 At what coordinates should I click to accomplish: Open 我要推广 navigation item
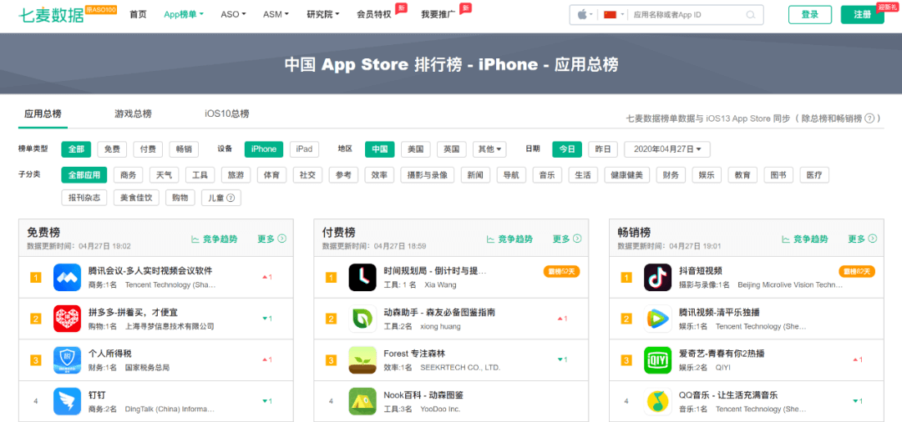pyautogui.click(x=438, y=14)
